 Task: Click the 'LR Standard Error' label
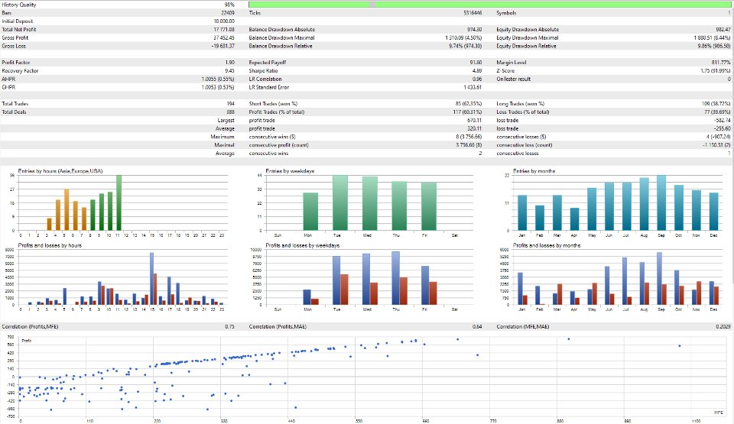[268, 88]
